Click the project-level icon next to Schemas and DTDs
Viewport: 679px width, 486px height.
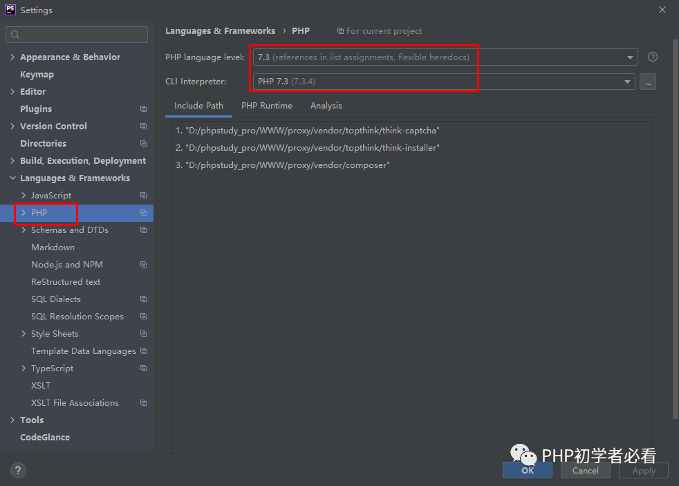pyautogui.click(x=143, y=230)
